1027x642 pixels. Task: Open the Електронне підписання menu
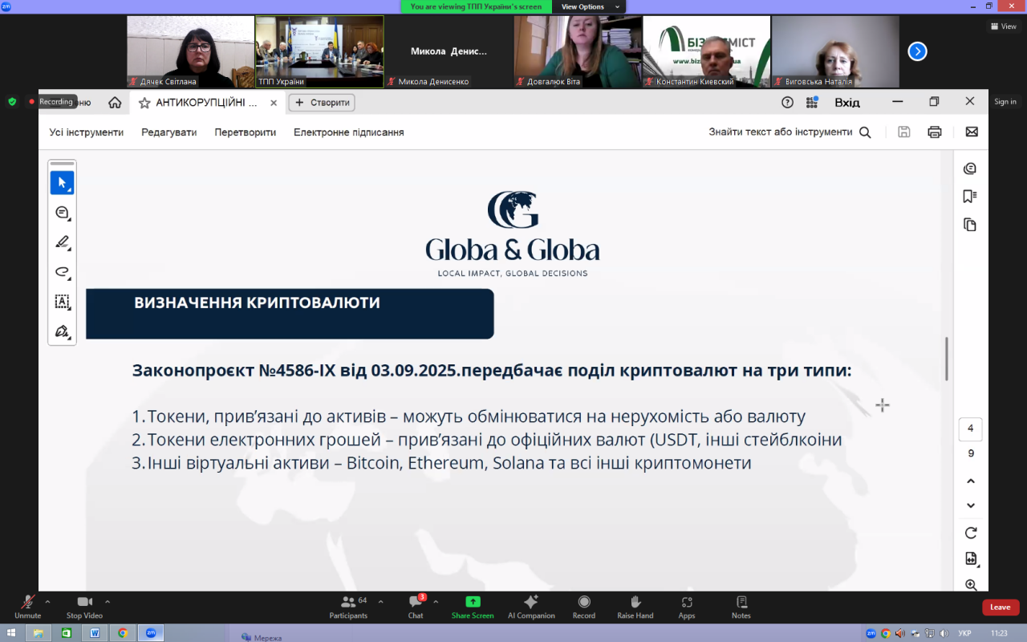tap(348, 132)
